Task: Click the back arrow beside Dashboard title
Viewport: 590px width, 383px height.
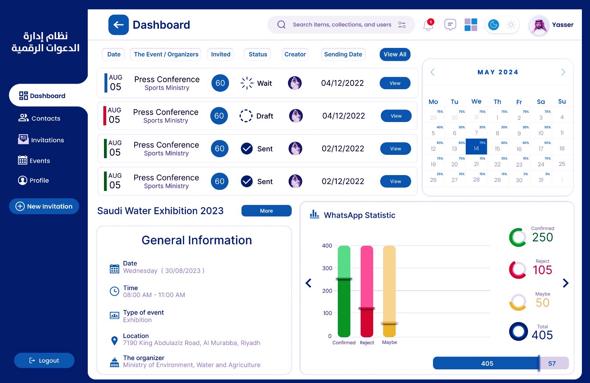Action: [x=118, y=25]
